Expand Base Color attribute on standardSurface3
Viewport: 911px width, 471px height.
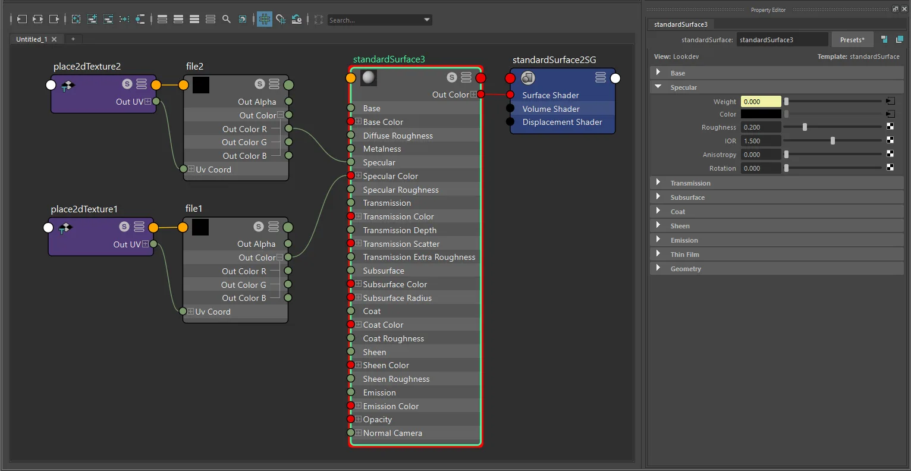point(359,121)
